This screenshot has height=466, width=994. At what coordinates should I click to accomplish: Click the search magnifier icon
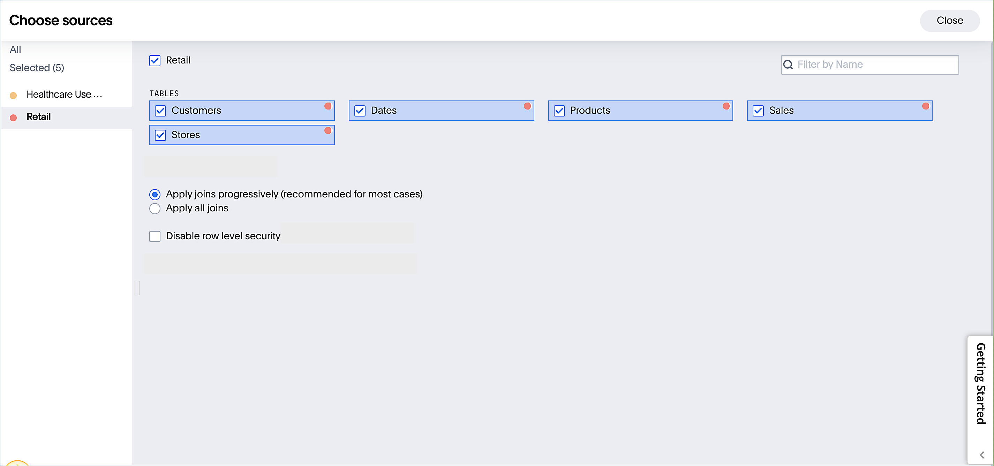click(x=788, y=65)
